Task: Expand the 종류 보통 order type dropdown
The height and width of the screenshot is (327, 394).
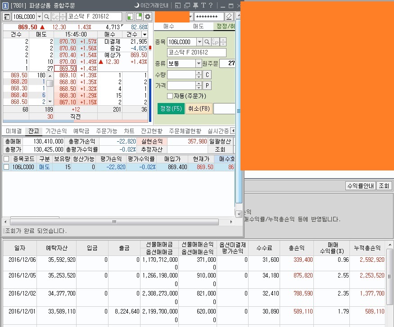Action: [x=199, y=63]
